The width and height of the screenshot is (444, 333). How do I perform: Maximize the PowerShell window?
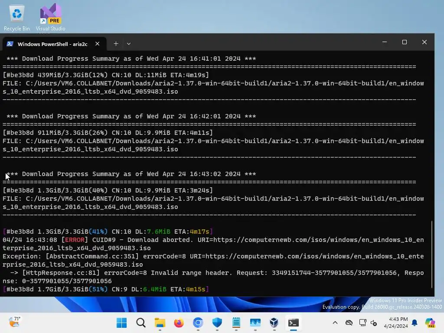(405, 42)
